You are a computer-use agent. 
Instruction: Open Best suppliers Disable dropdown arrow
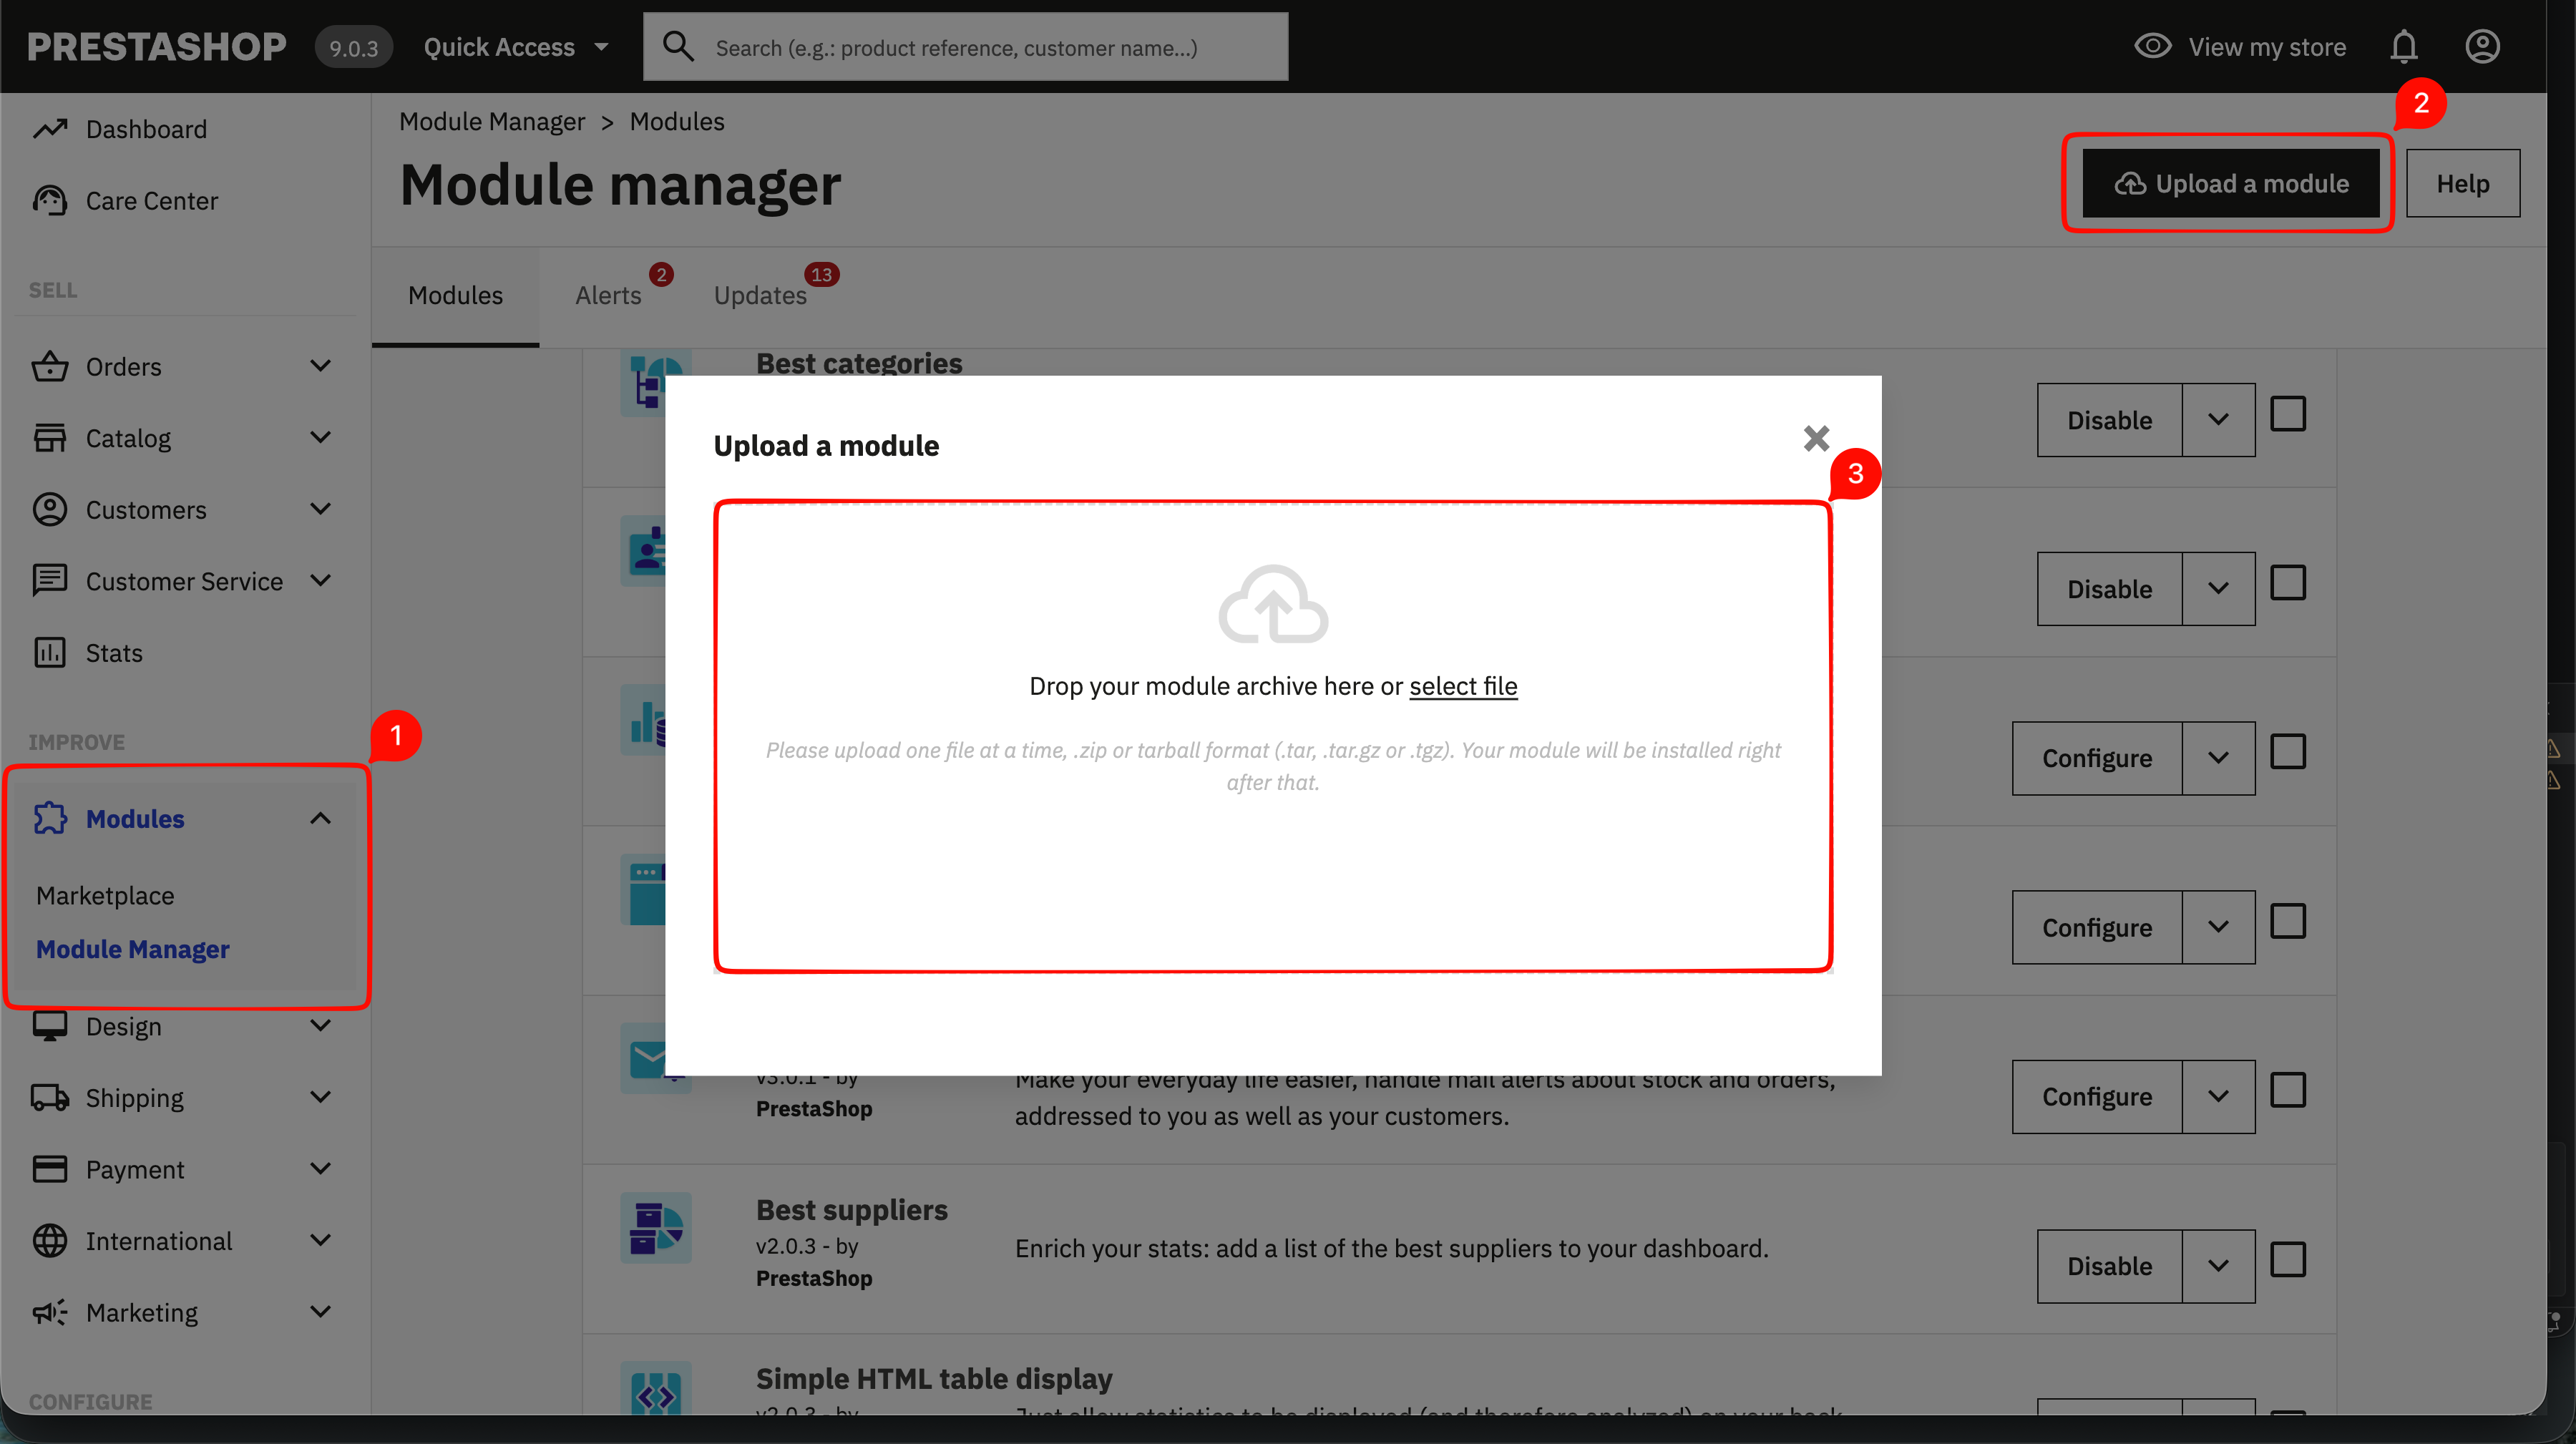tap(2218, 1266)
